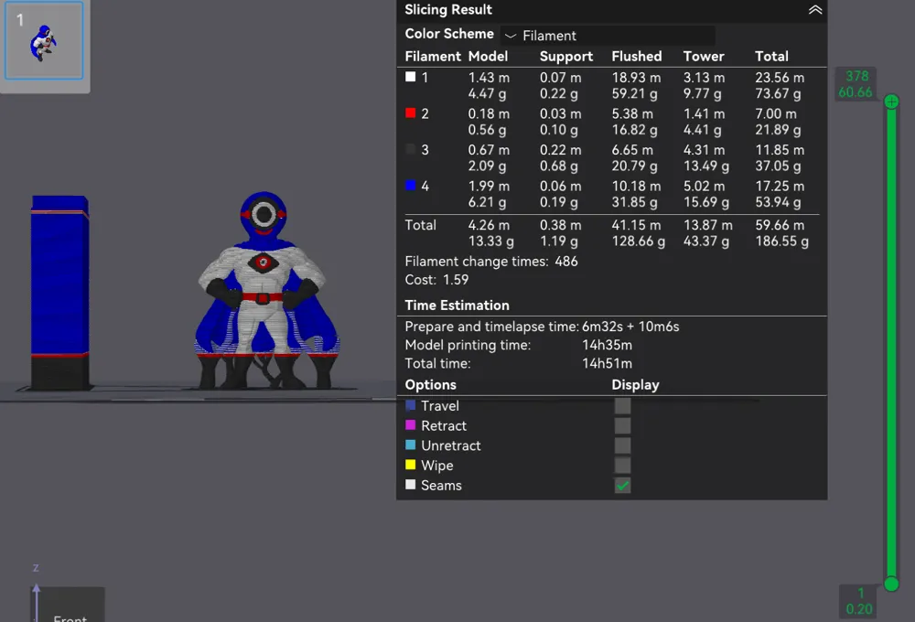
Task: Click the bottom layer label 0.20
Action: click(859, 609)
